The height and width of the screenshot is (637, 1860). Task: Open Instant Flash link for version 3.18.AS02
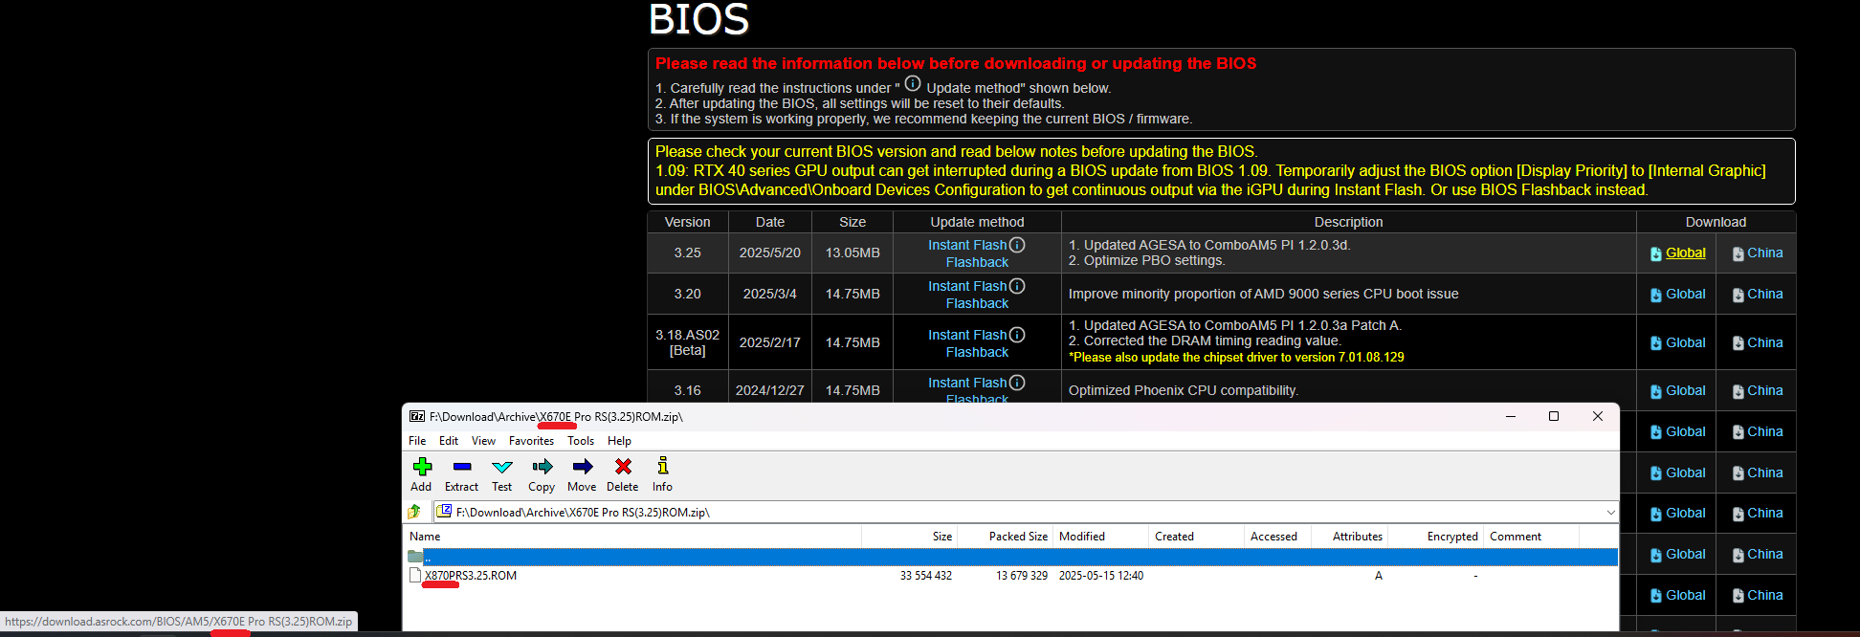(967, 335)
